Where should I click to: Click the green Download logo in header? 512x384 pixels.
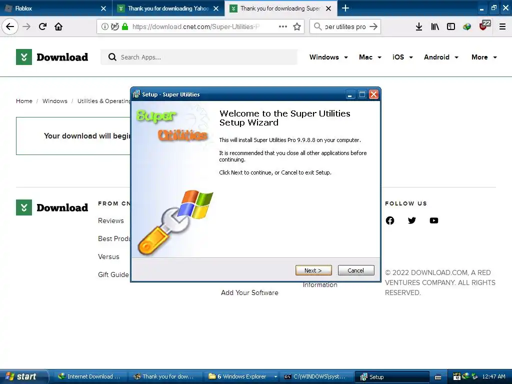(x=52, y=57)
